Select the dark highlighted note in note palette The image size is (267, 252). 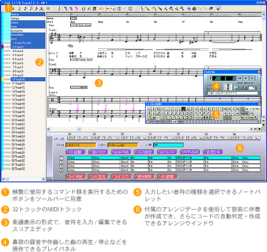[x=183, y=109]
